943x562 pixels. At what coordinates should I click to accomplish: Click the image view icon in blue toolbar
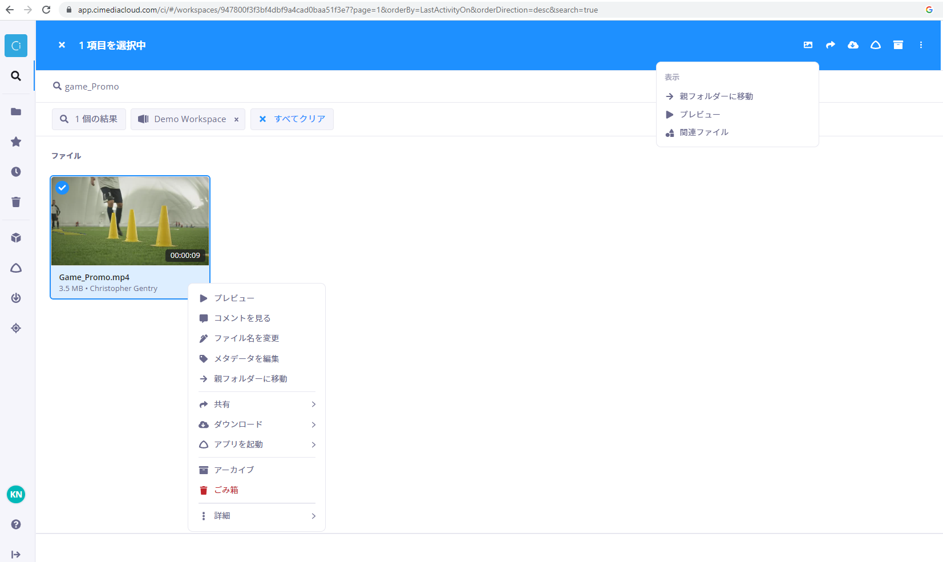coord(808,45)
